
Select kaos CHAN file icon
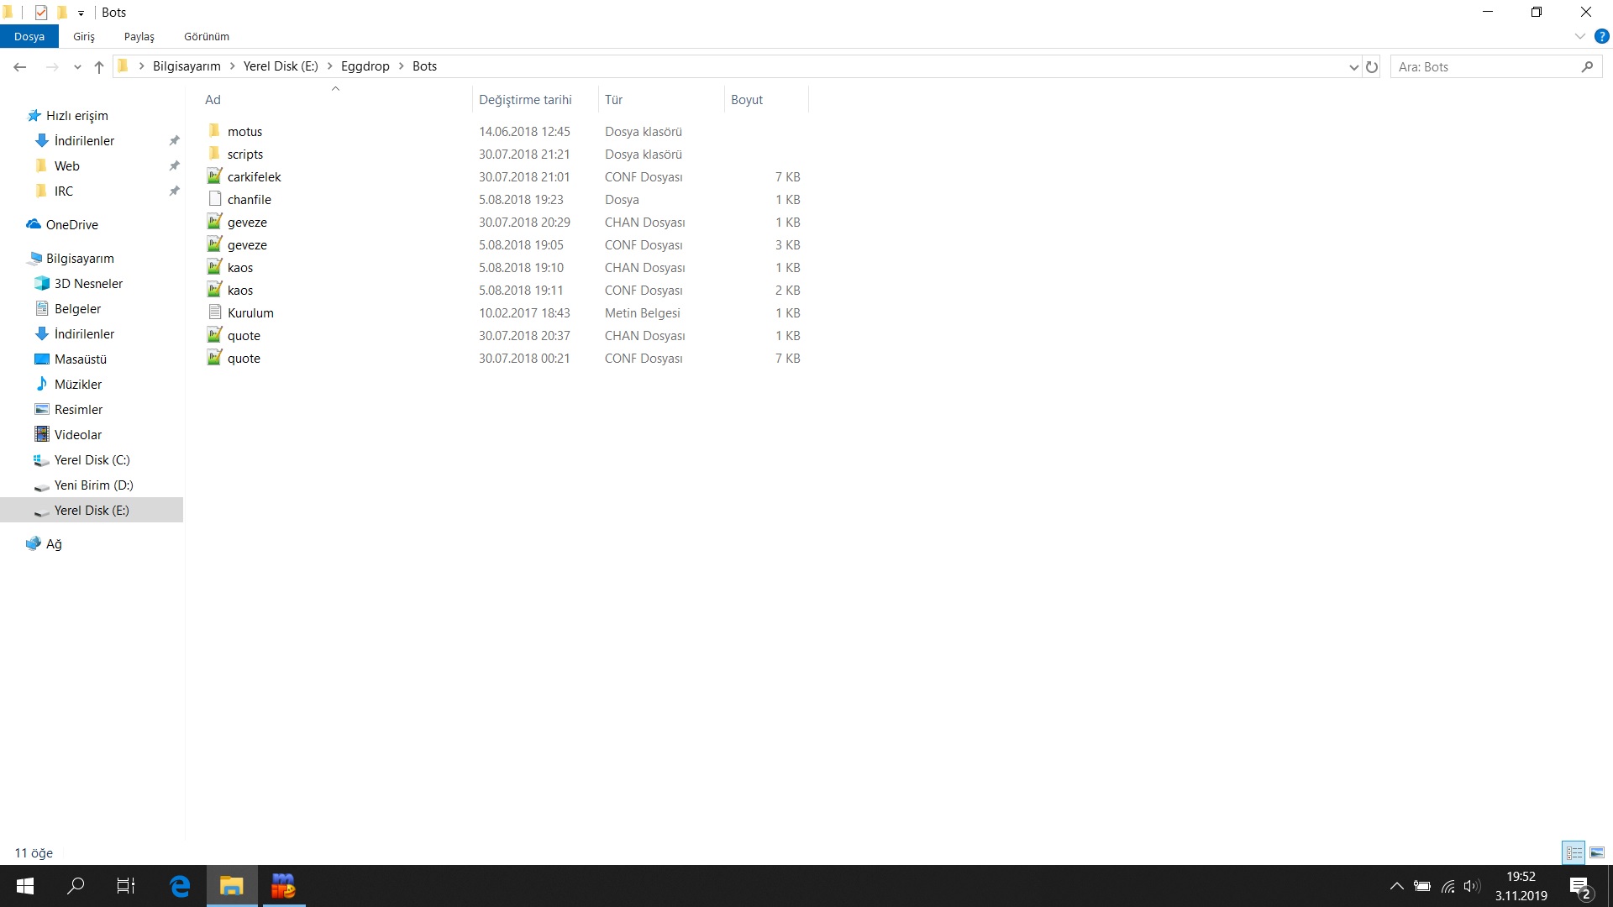(x=214, y=267)
